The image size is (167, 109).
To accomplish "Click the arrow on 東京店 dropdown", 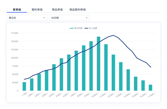I will [x=44, y=18].
